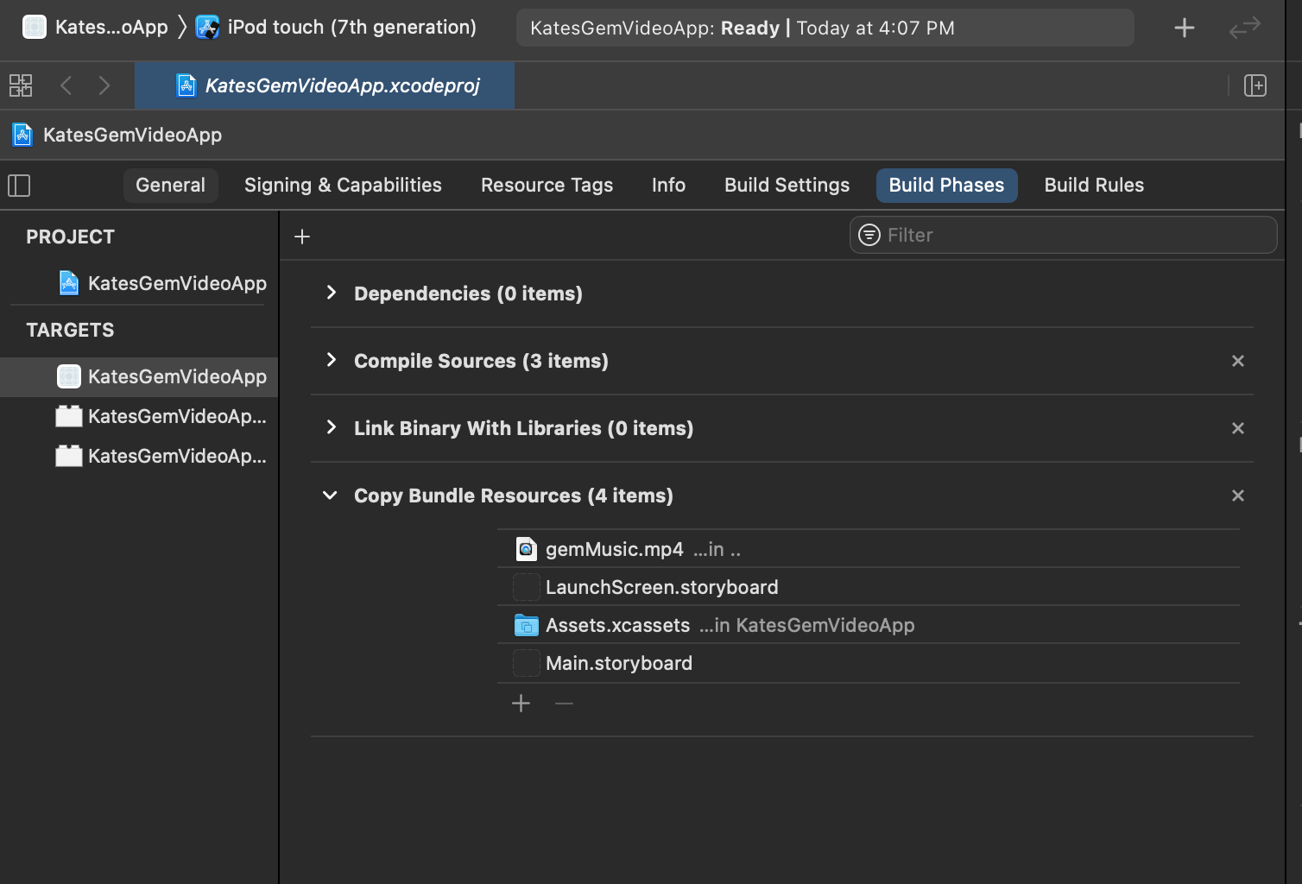The height and width of the screenshot is (884, 1302).
Task: Click the add editor split icon
Action: point(1255,85)
